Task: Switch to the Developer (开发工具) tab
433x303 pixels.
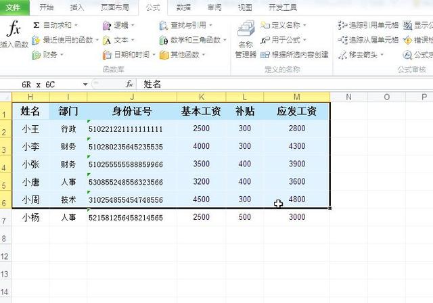Action: (x=283, y=7)
